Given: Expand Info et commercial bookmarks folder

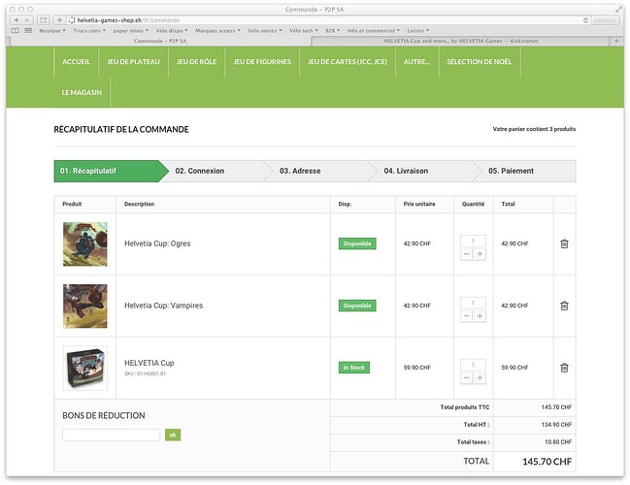Looking at the screenshot, I should [374, 30].
